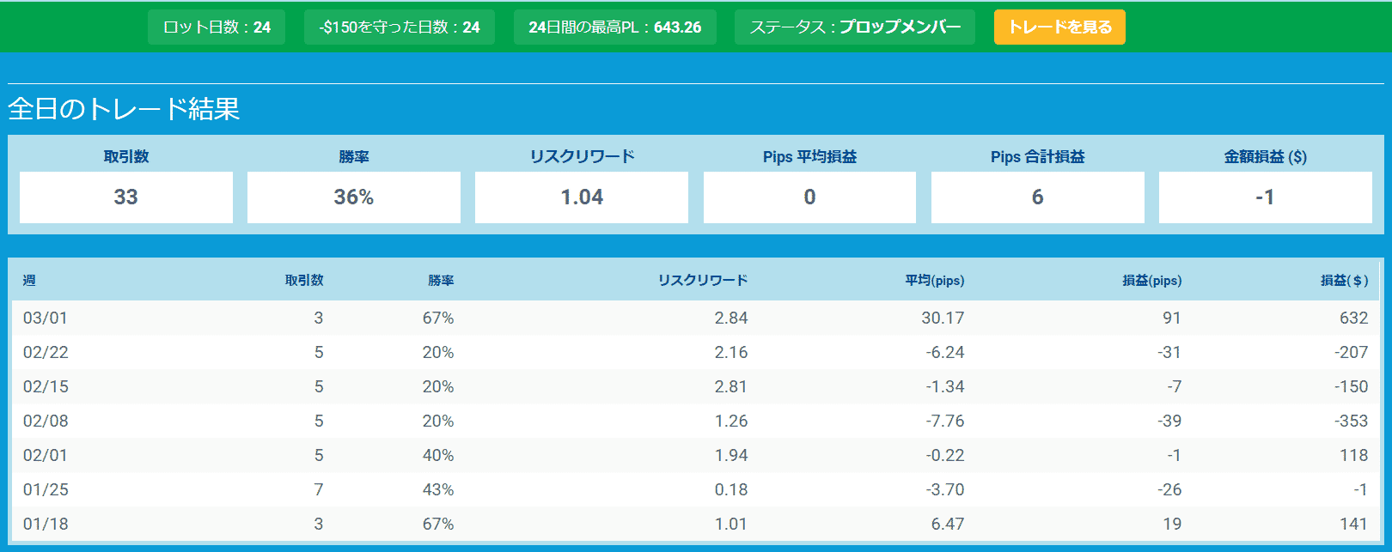Click the 勝率 table column header
Screen dimensions: 1392x552
click(442, 281)
